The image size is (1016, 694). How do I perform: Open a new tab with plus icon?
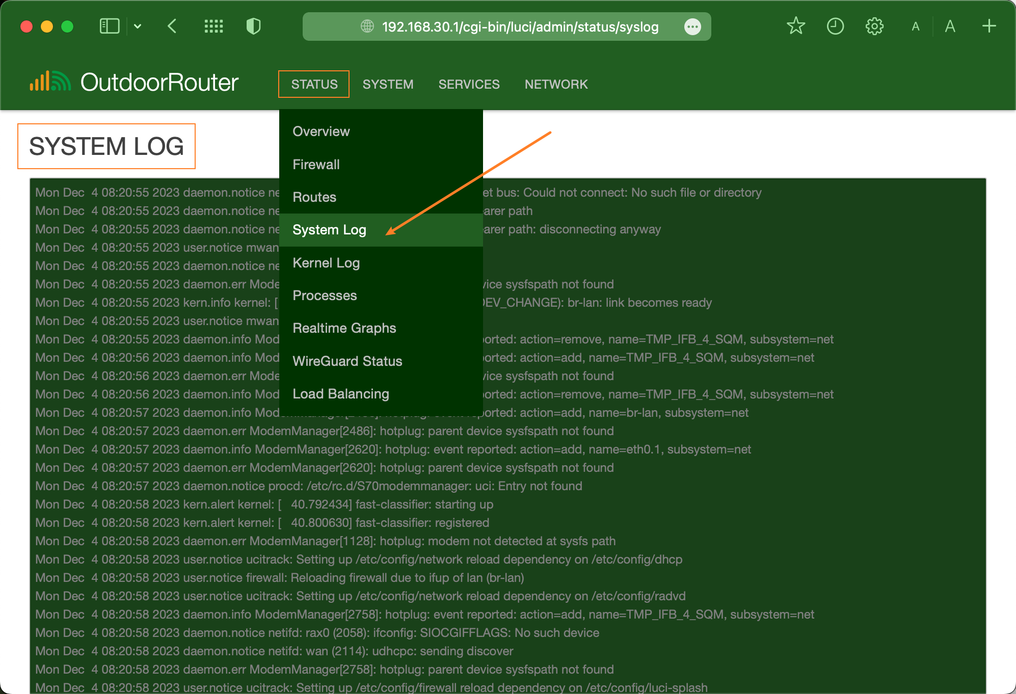989,26
